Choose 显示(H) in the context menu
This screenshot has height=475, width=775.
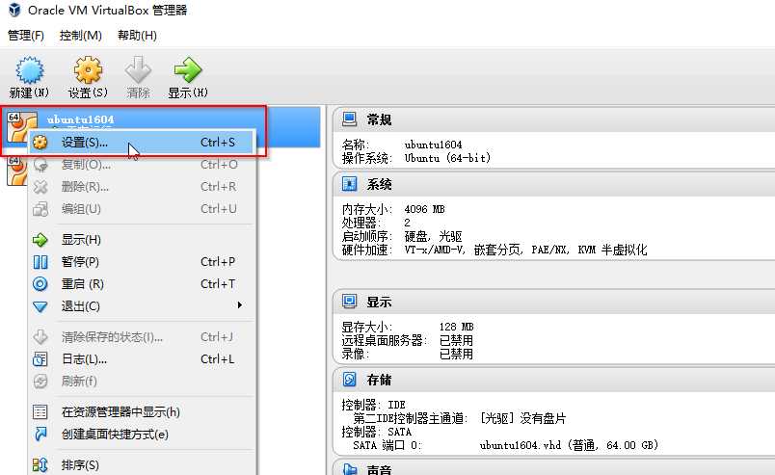(x=142, y=240)
